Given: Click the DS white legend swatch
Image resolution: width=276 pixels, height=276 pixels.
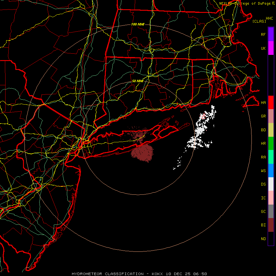Looking at the screenshot, I should (x=271, y=184).
